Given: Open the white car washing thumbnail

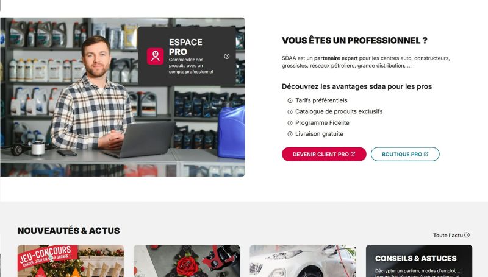Looking at the screenshot, I should click(303, 261).
